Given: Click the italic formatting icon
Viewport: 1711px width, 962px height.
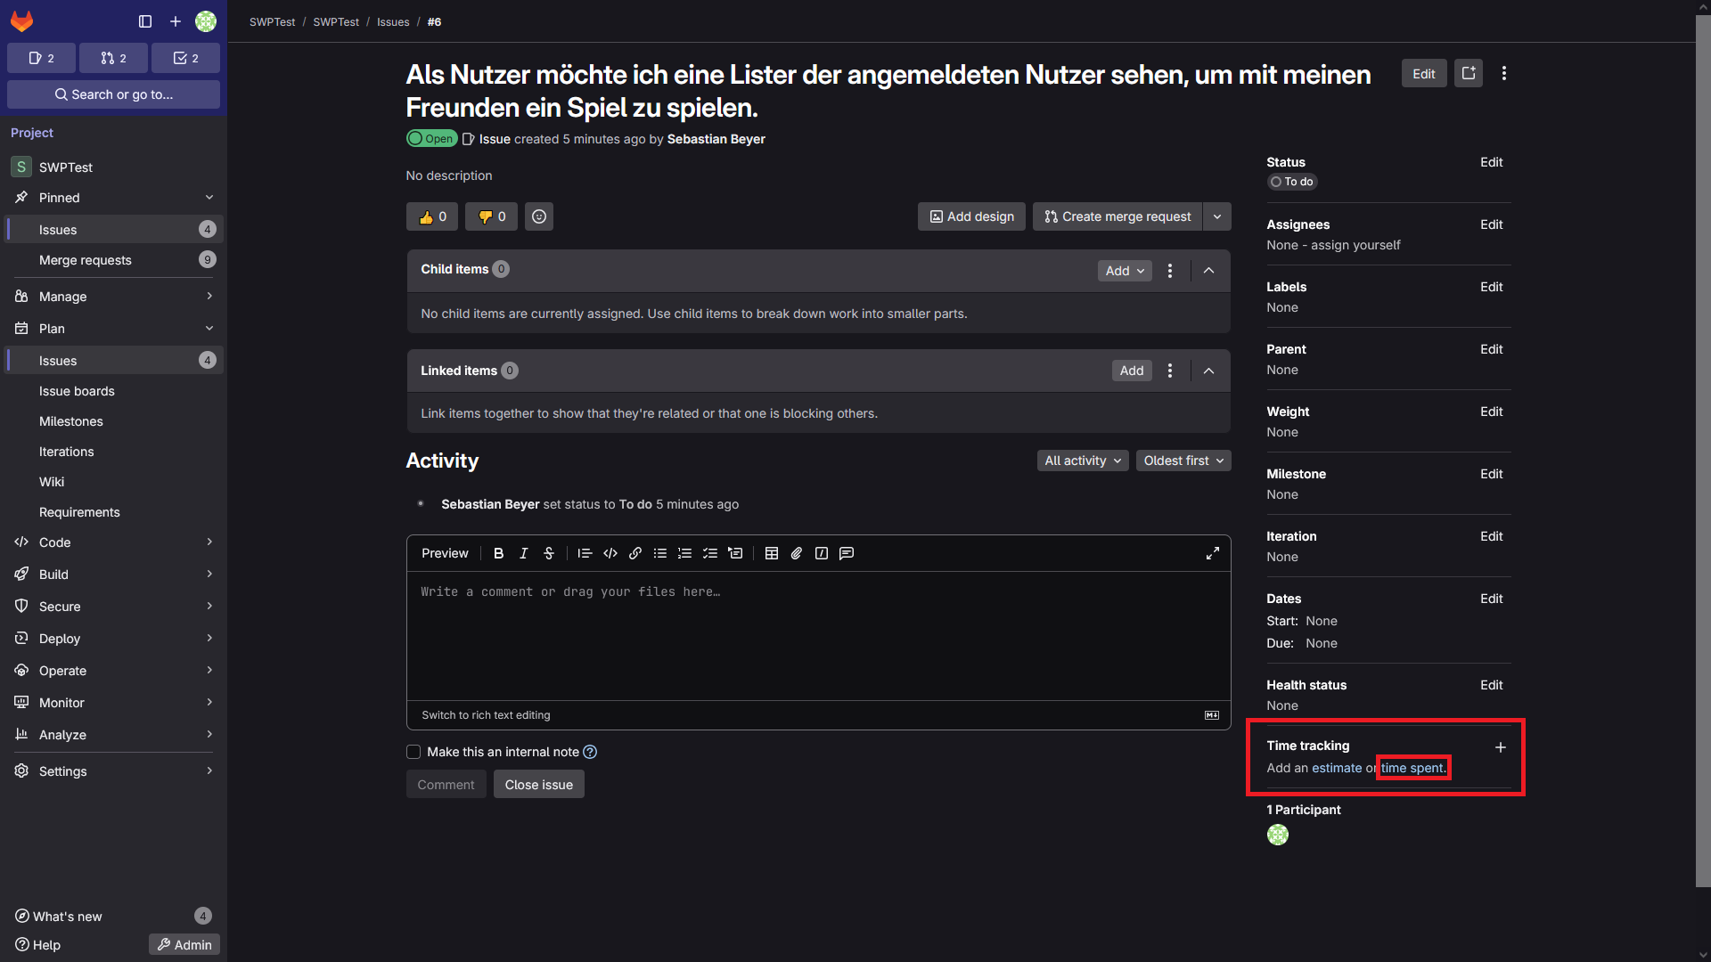Looking at the screenshot, I should (524, 553).
